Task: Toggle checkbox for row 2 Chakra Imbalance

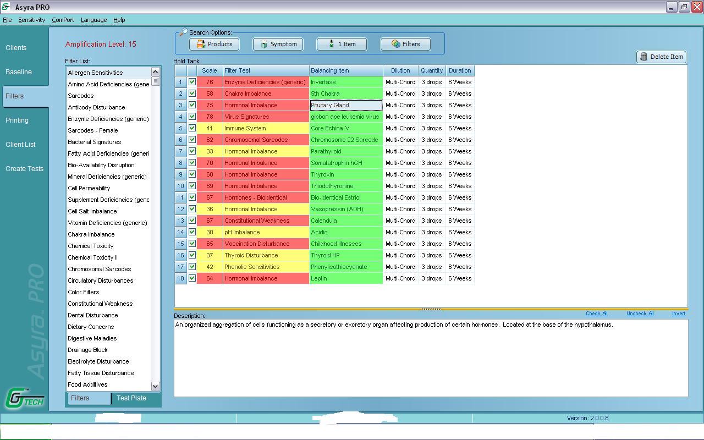Action: 192,94
